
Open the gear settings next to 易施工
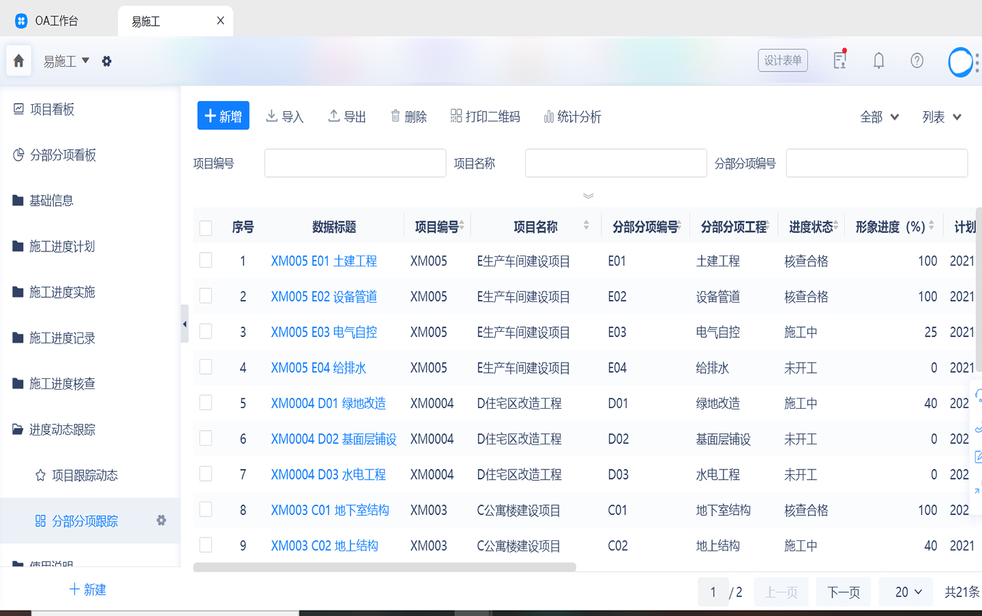(106, 61)
